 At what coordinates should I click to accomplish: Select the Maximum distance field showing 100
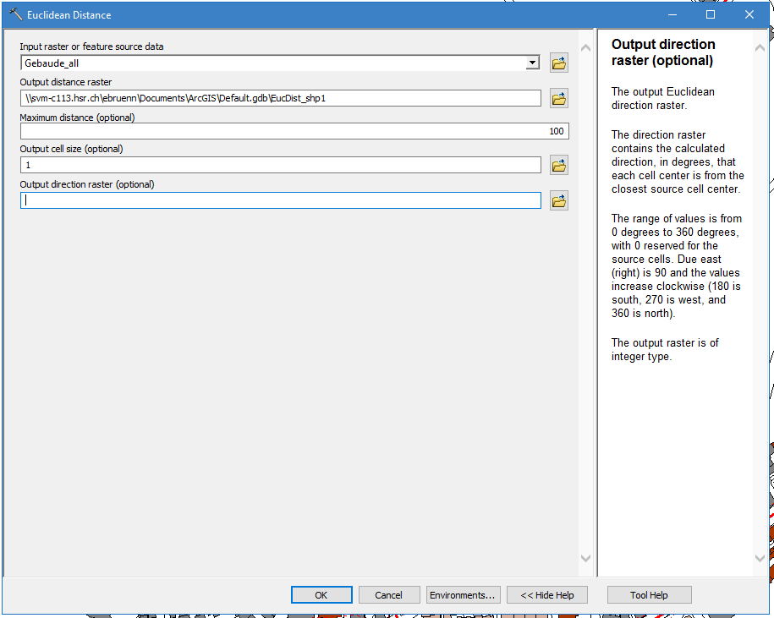click(294, 131)
